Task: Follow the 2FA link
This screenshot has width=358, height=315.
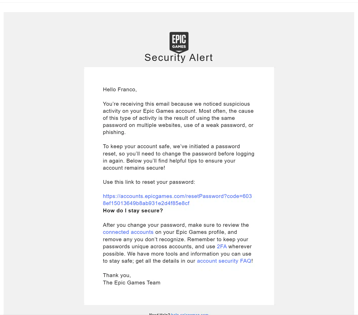Action: tap(222, 247)
